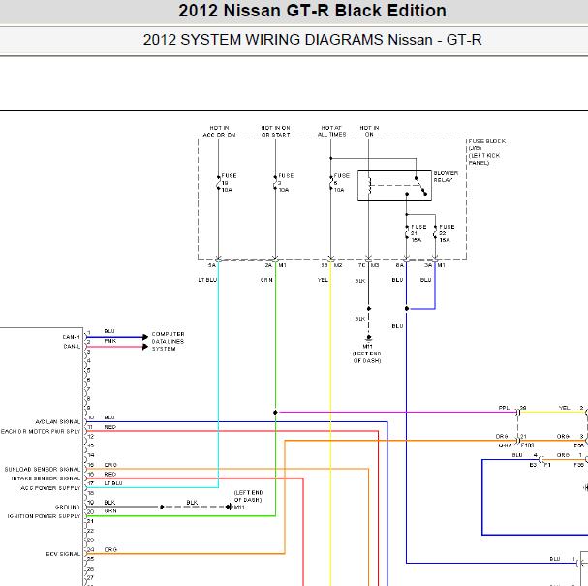Click the "M3" connector label
This screenshot has height=586, width=588.
click(375, 265)
